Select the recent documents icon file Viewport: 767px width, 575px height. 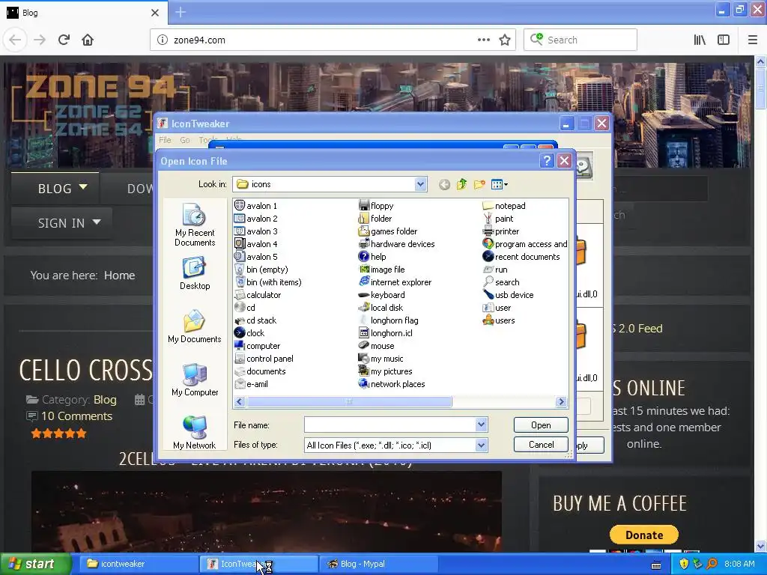(x=521, y=257)
